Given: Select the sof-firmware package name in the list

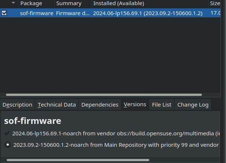Looking at the screenshot, I should tap(36, 13).
